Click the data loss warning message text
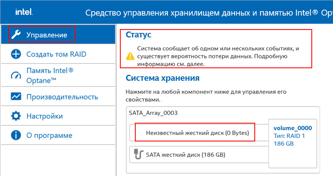 click(218, 56)
